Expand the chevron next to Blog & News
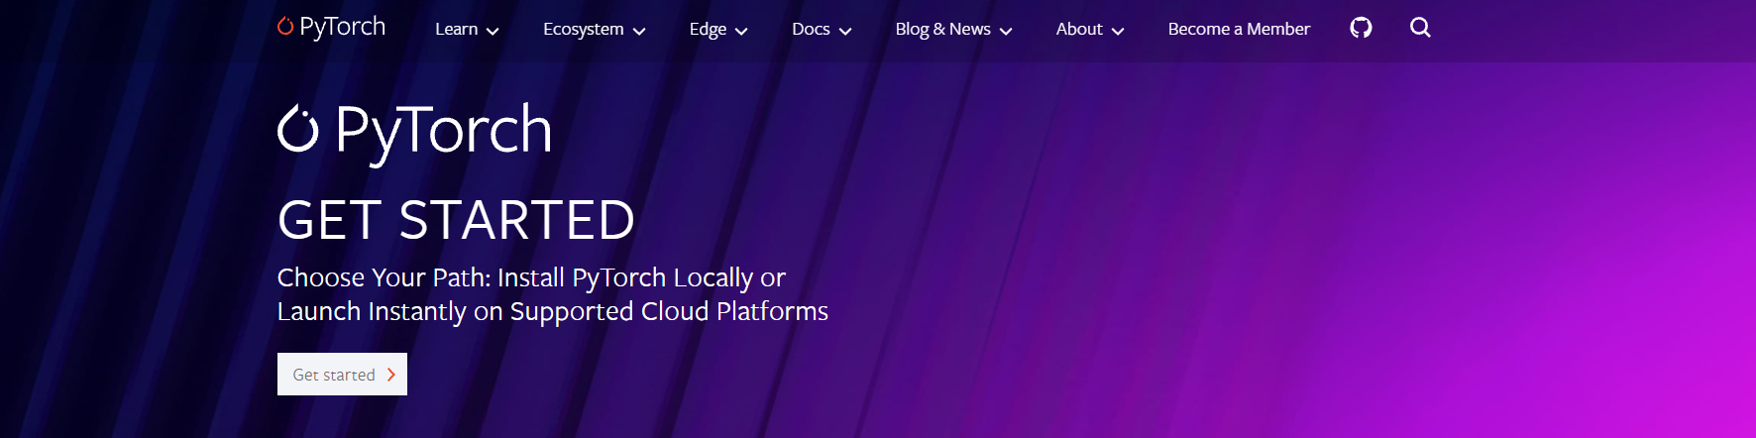Image resolution: width=1756 pixels, height=438 pixels. pyautogui.click(x=1006, y=32)
